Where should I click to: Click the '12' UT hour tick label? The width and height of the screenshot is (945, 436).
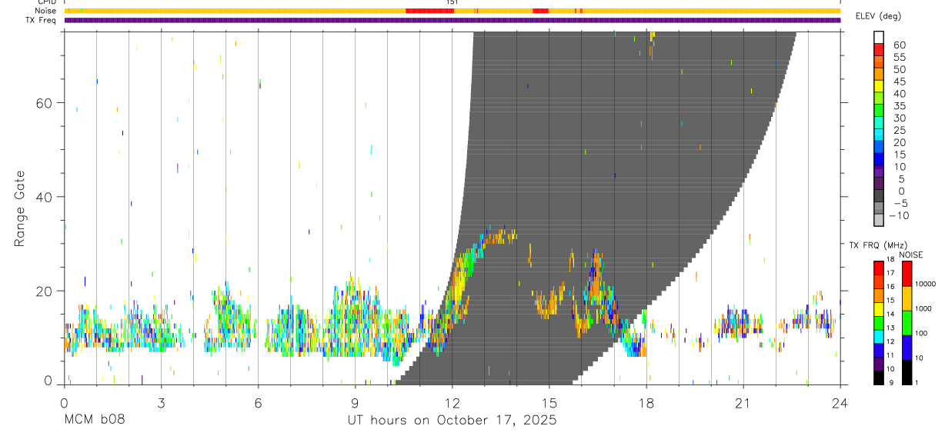[x=452, y=402]
